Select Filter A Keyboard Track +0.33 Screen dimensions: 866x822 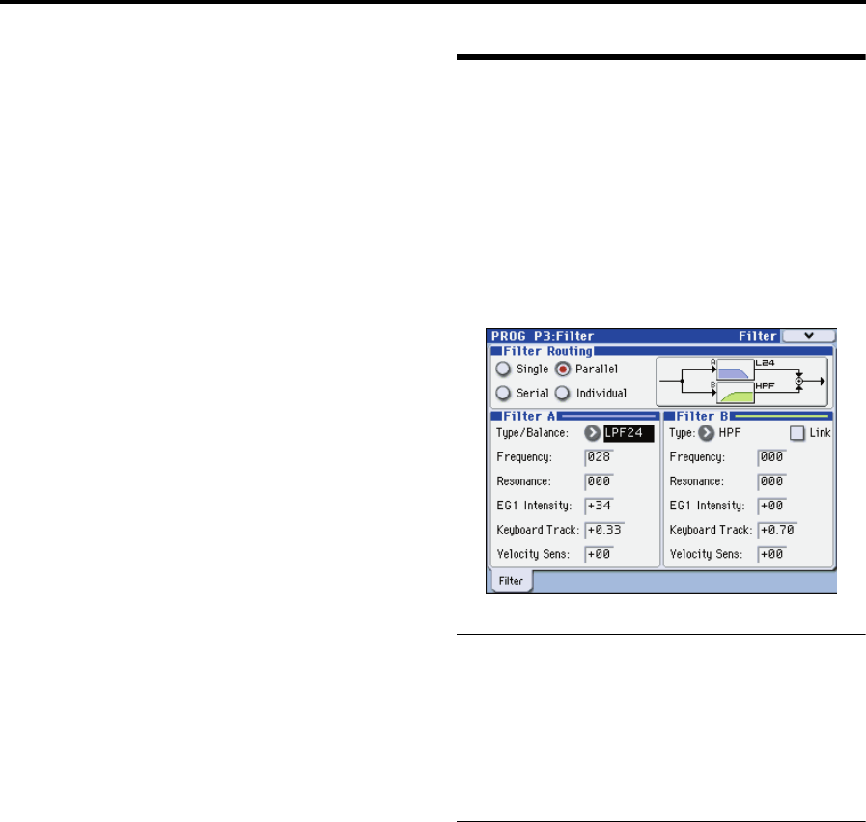point(604,530)
